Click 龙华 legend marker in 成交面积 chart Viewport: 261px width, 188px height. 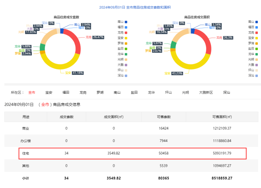click(x=257, y=54)
